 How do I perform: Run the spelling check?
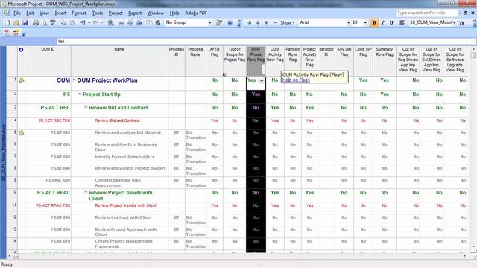53,23
